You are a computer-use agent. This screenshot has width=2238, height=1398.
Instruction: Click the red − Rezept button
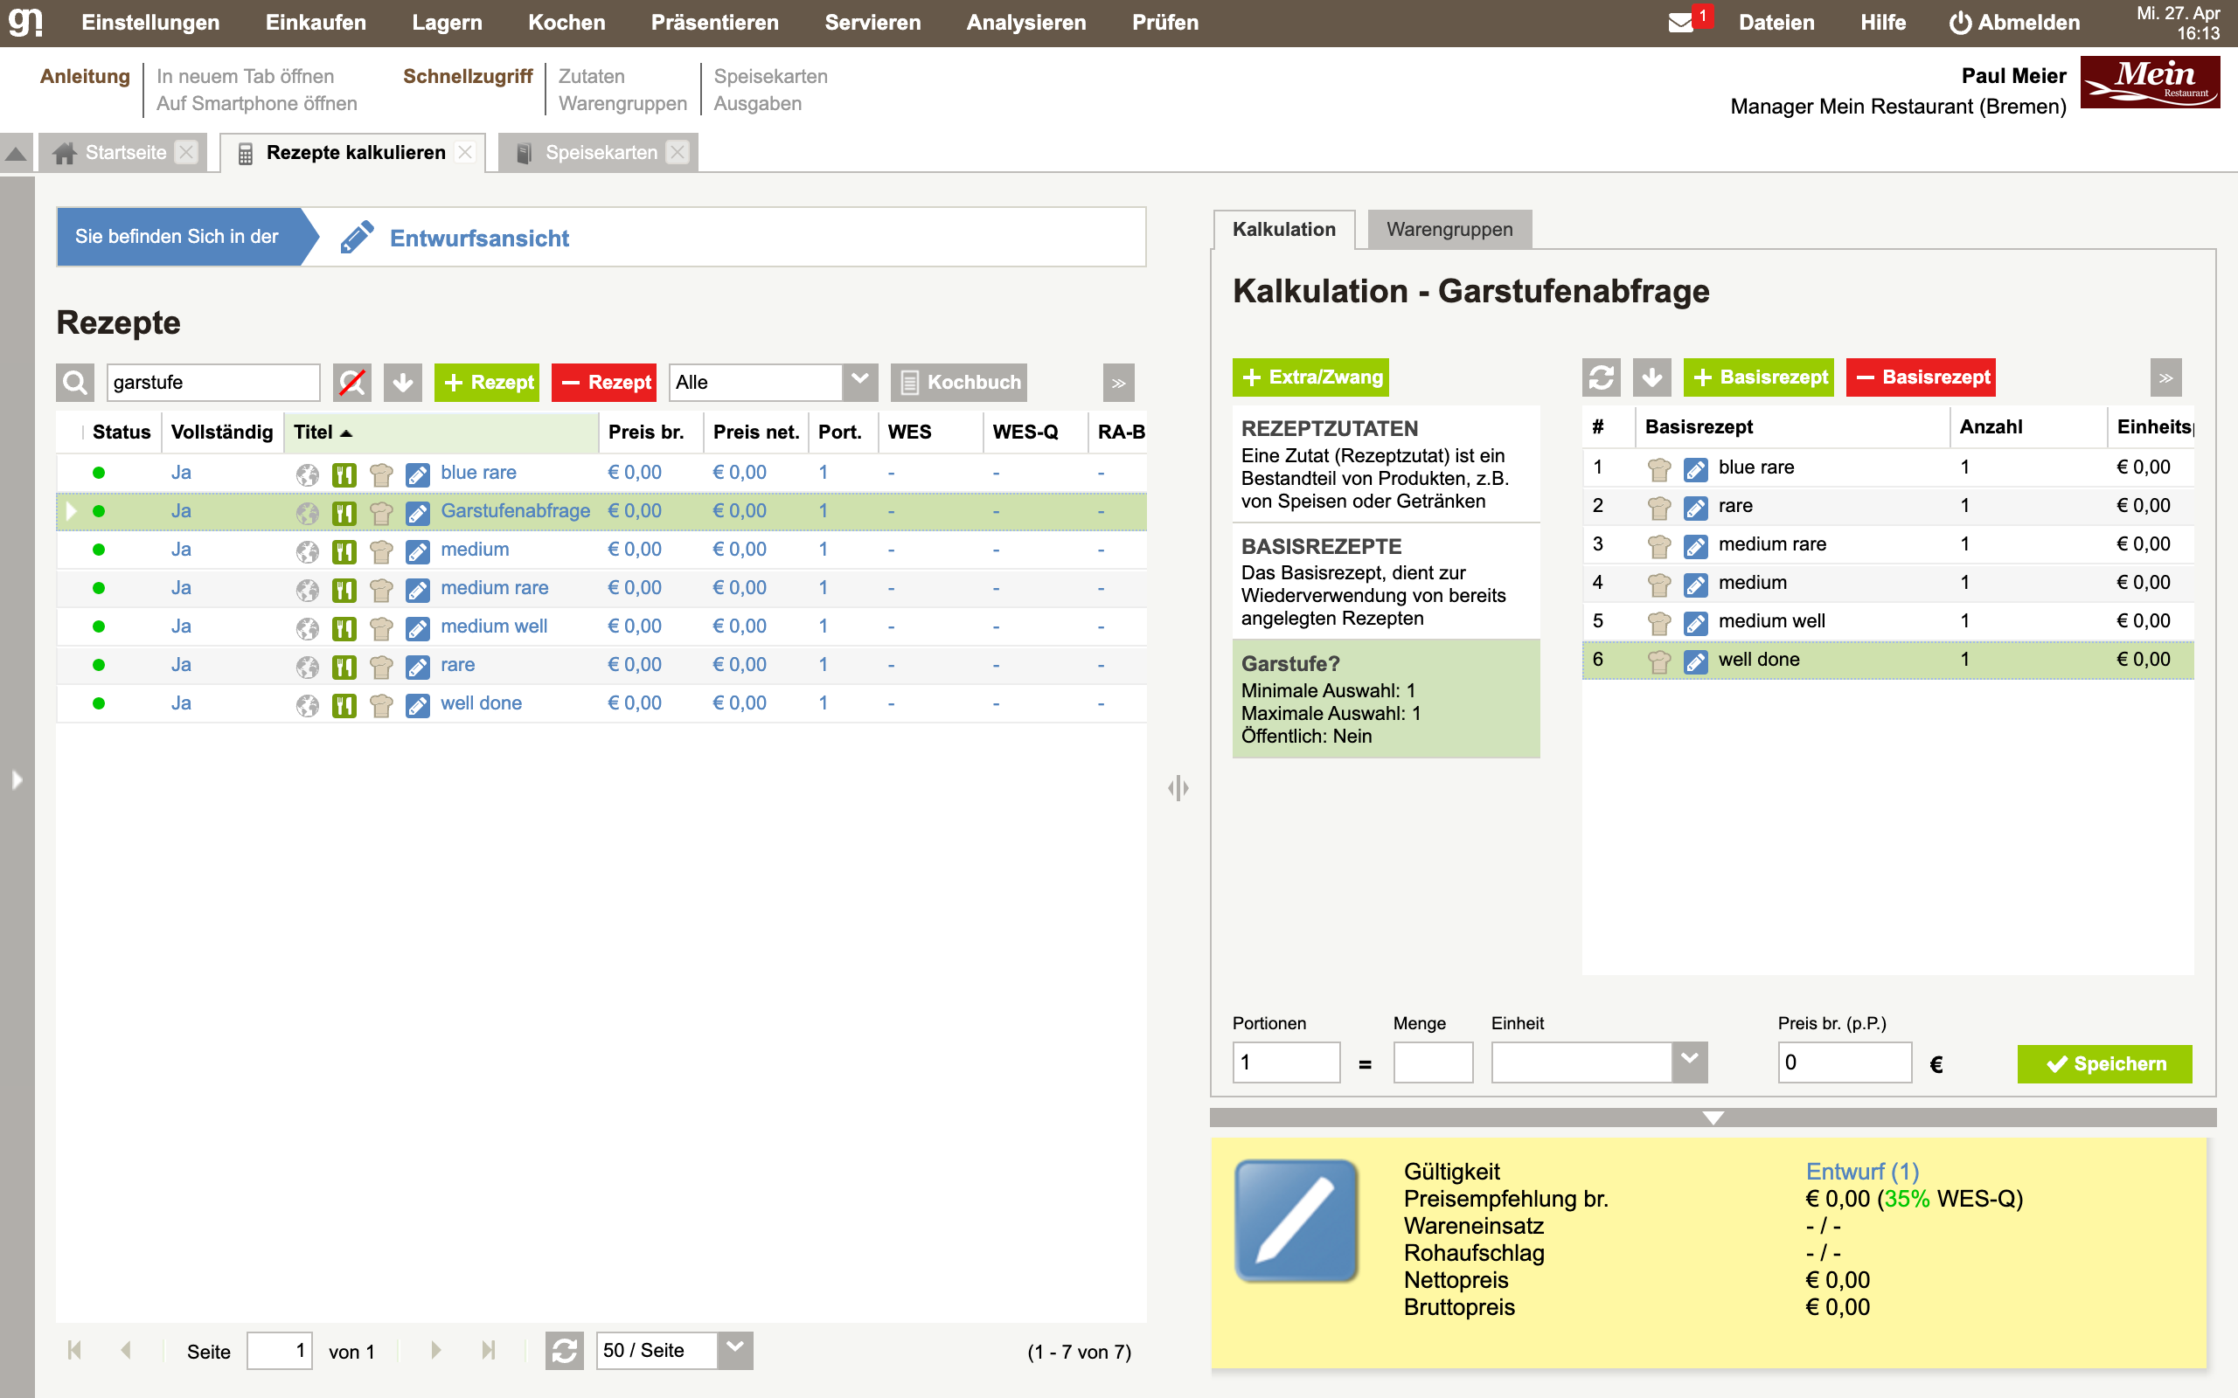pyautogui.click(x=604, y=382)
